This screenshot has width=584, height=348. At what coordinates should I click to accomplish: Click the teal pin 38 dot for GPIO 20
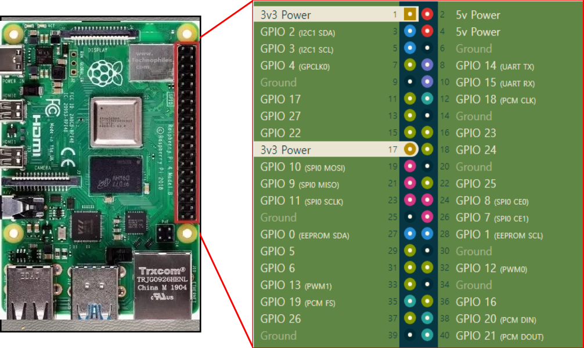pos(427,318)
